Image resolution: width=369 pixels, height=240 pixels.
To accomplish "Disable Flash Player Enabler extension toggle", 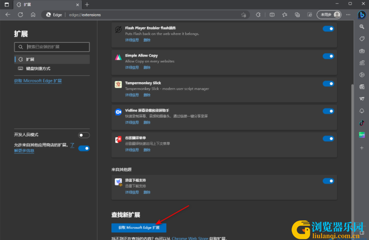I will click(x=328, y=29).
